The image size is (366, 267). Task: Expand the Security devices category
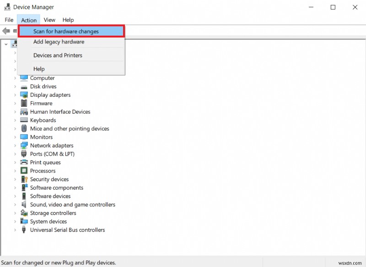point(15,179)
